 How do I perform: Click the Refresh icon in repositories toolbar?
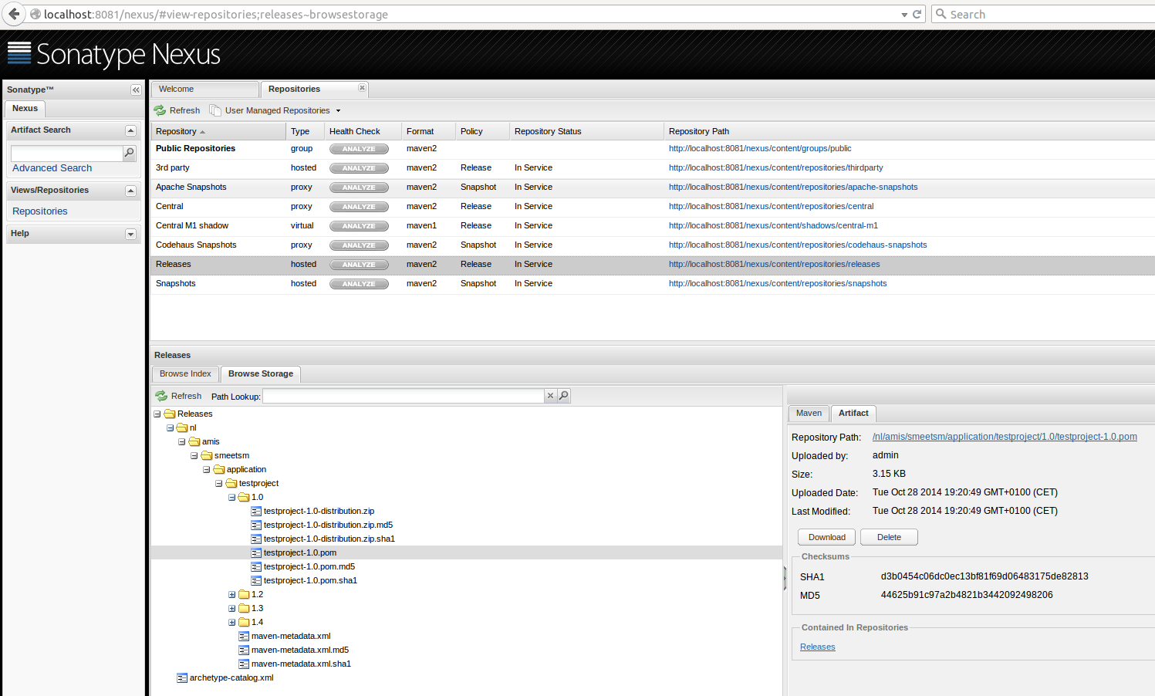pyautogui.click(x=160, y=110)
